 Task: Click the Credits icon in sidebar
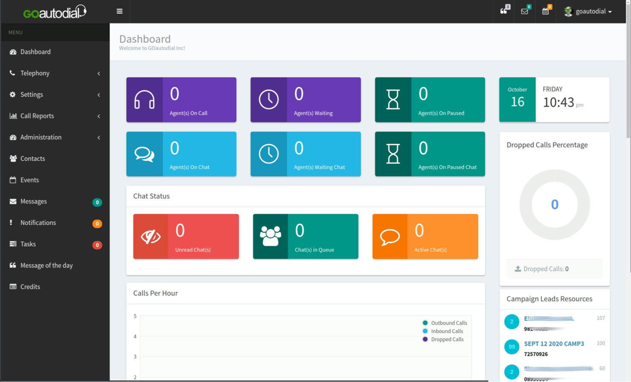point(12,287)
